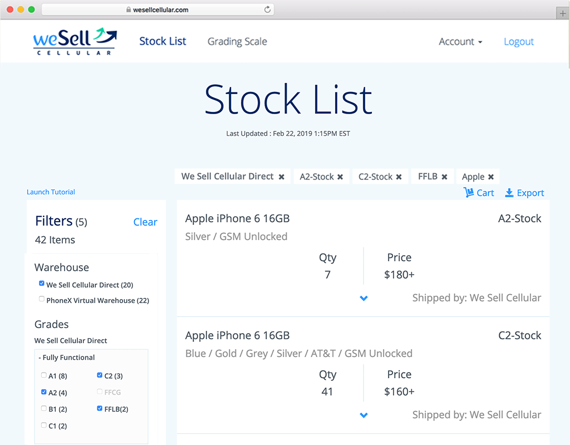Open the Cart icon
The image size is (570, 445).
pyautogui.click(x=469, y=192)
